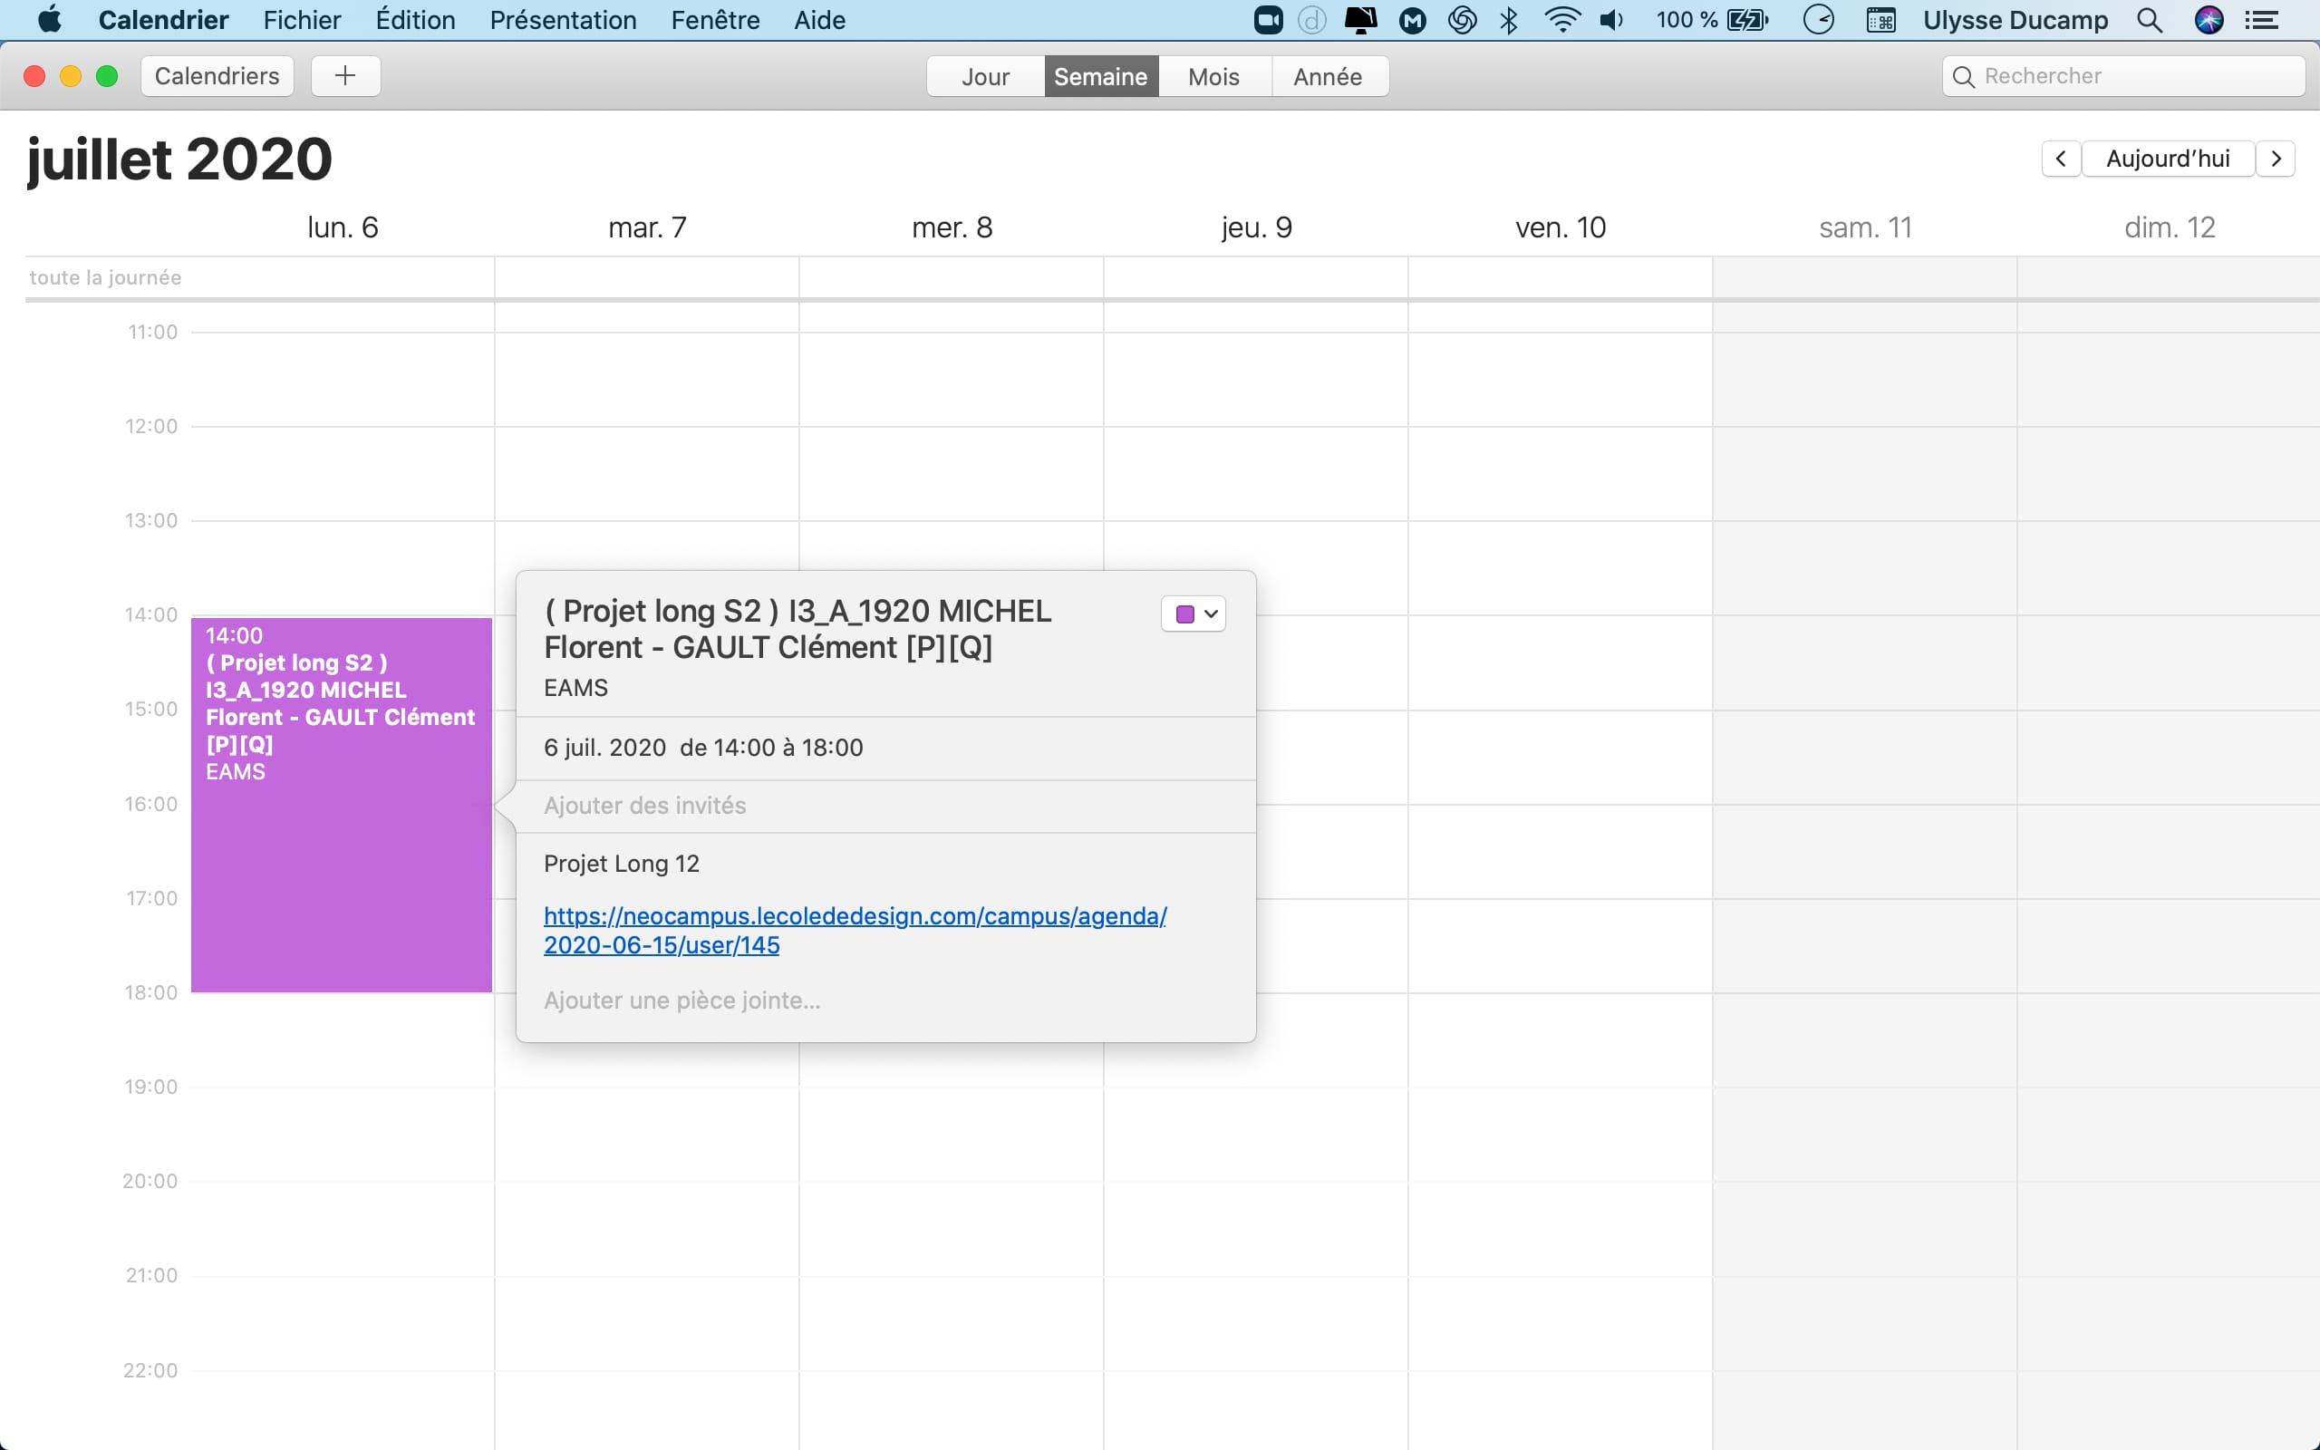The width and height of the screenshot is (2320, 1450).
Task: Open the event calendar color dropdown
Action: (x=1194, y=614)
